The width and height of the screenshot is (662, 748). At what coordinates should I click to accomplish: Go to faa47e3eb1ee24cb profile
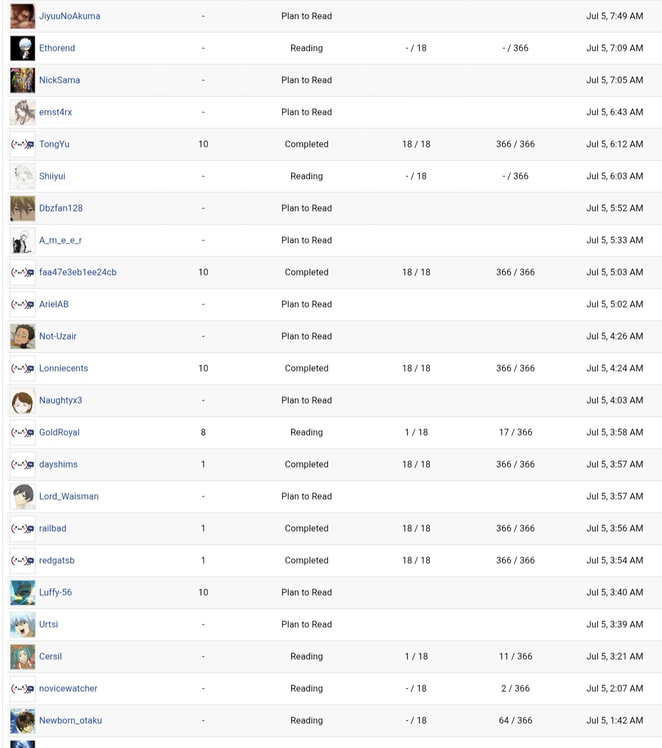coord(78,272)
